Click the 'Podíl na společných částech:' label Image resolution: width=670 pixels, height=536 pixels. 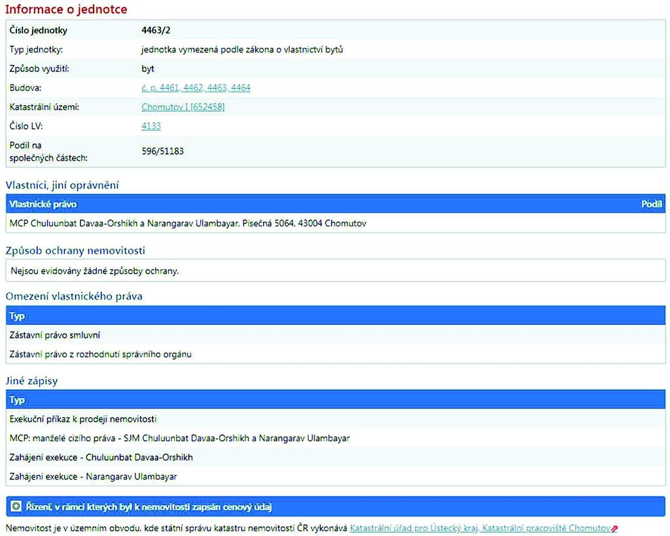[x=48, y=151]
